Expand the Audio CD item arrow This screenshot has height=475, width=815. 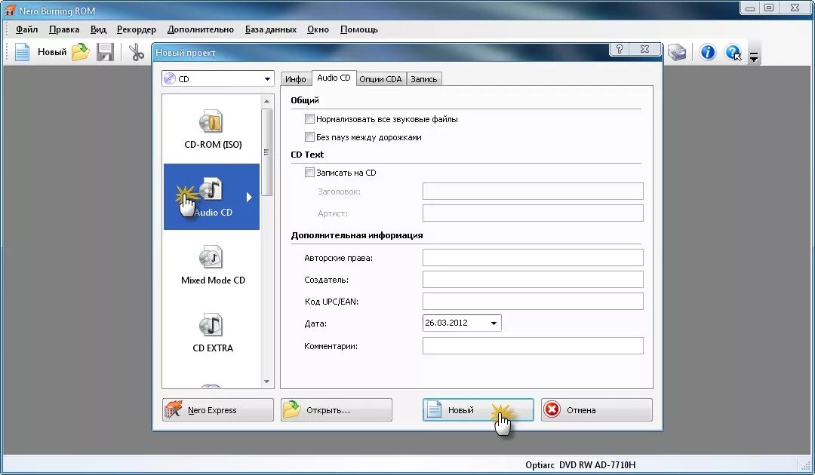tap(250, 198)
